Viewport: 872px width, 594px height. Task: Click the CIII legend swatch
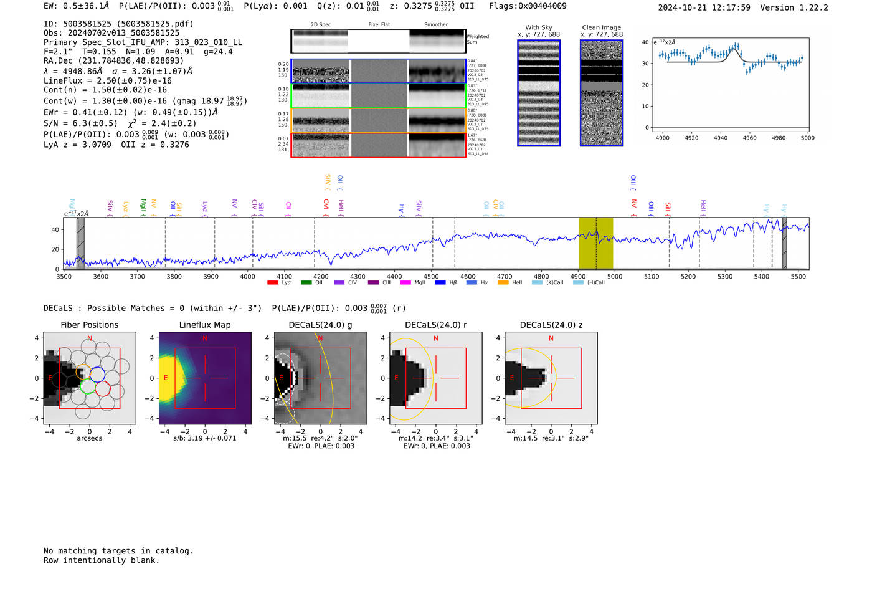click(x=373, y=283)
